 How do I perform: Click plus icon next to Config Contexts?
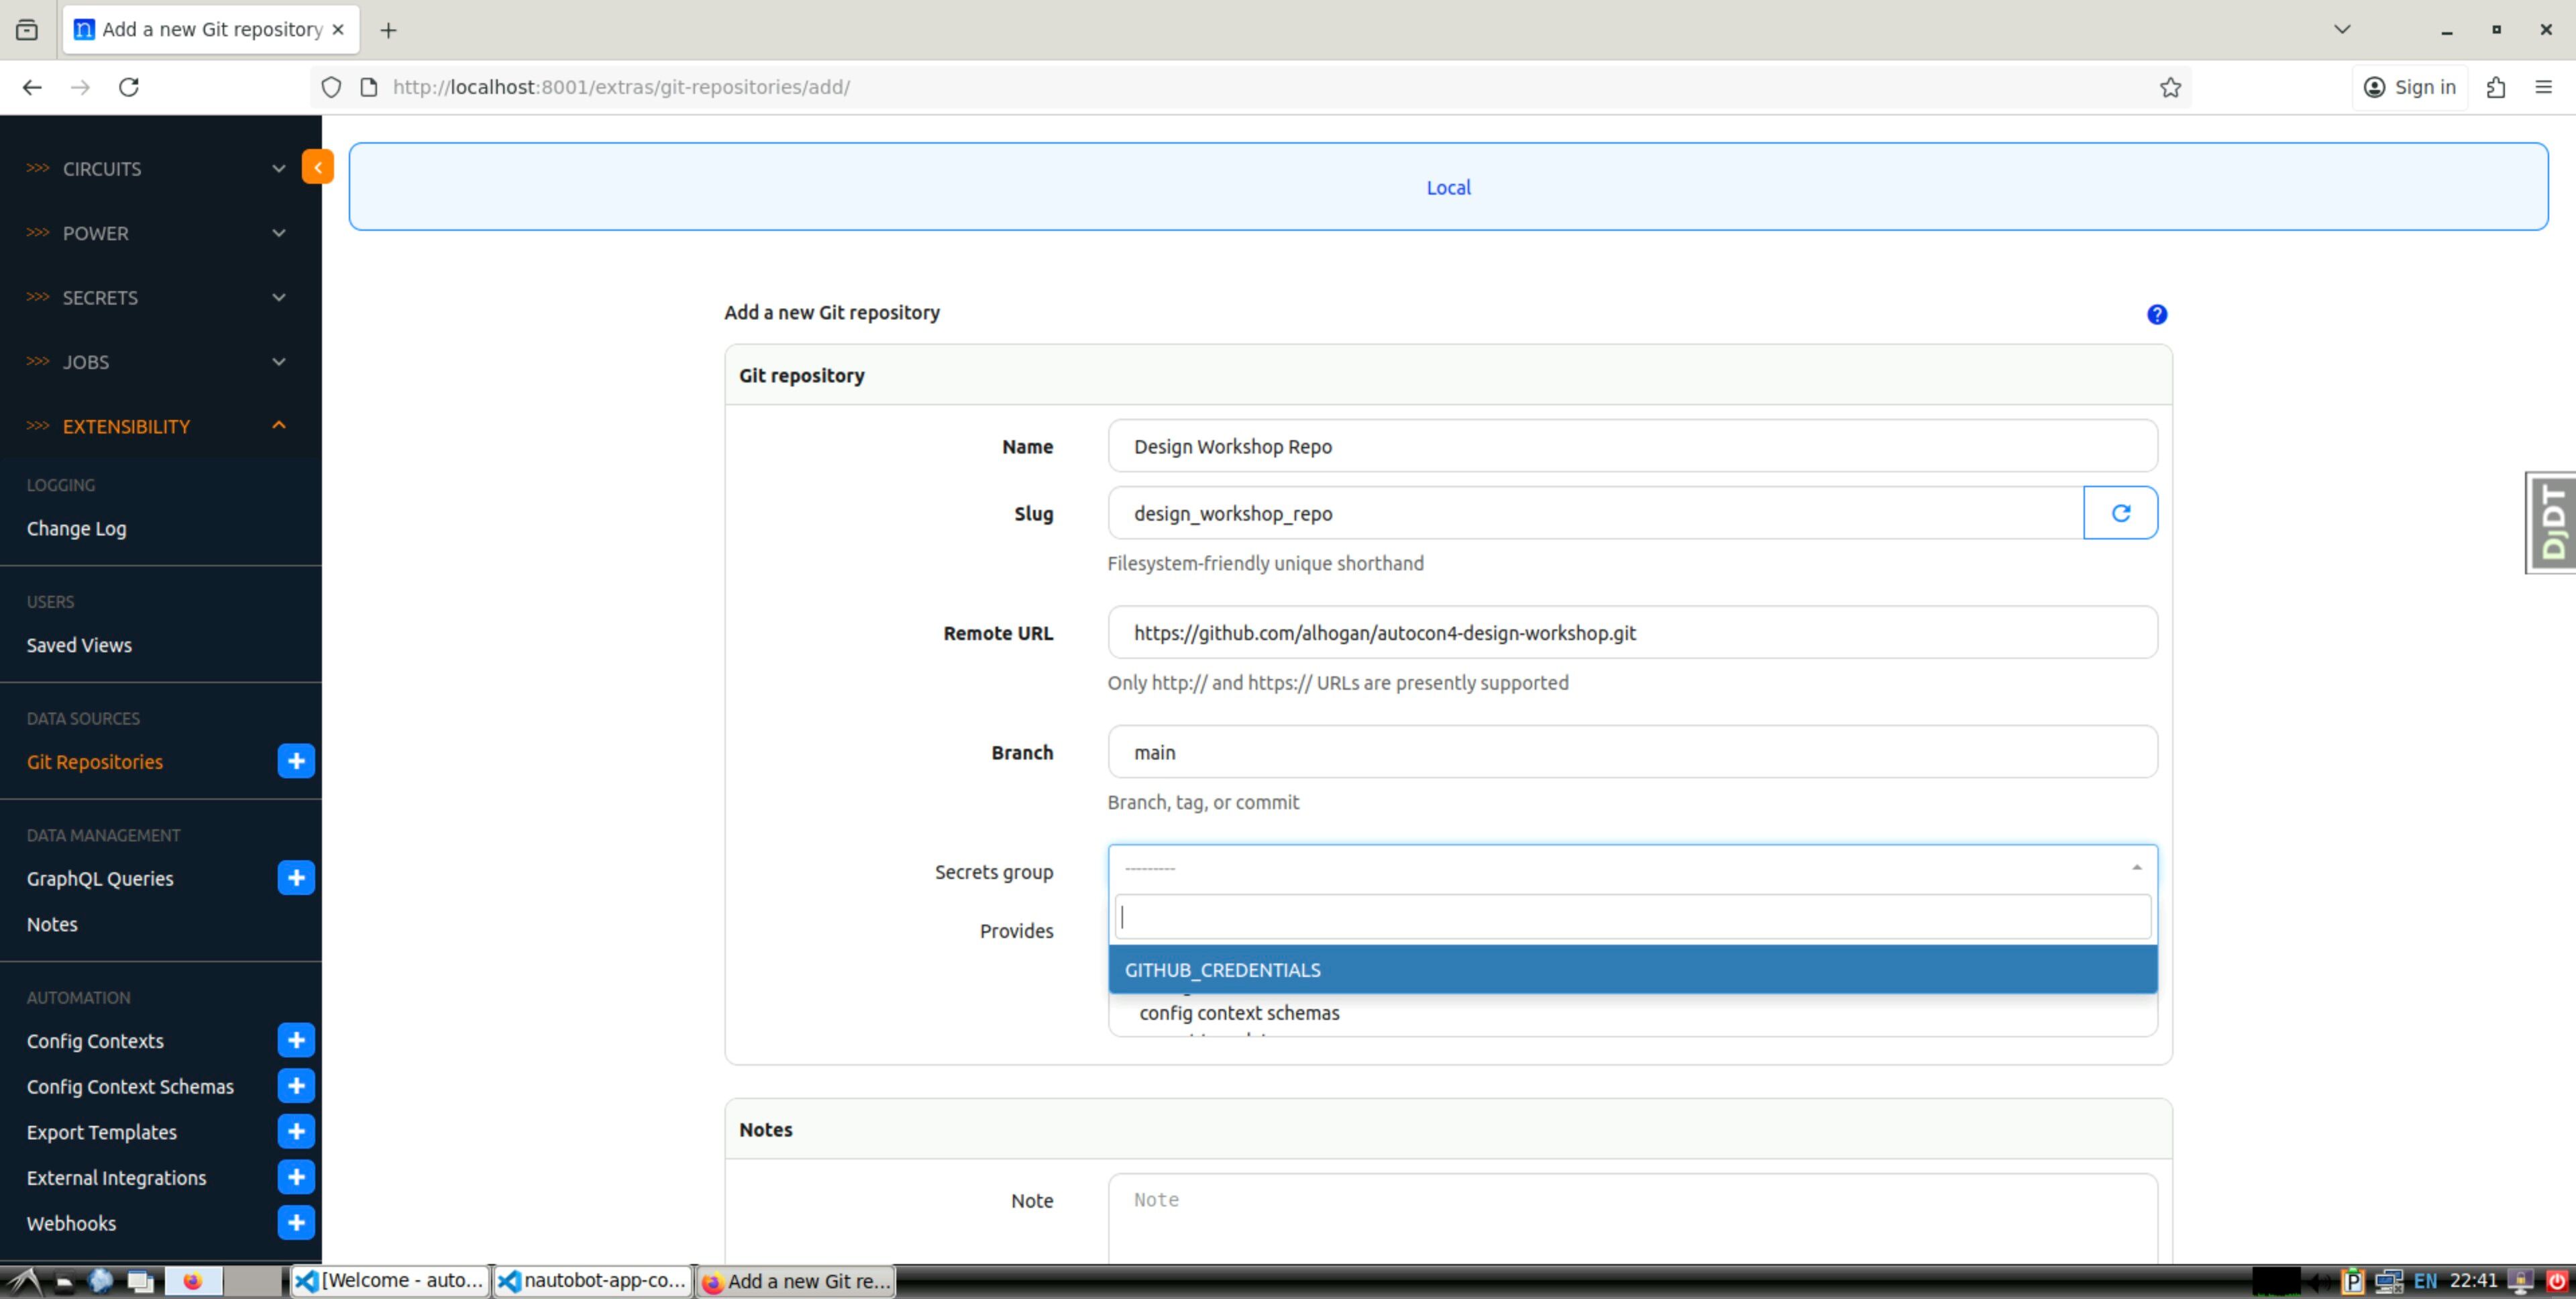coord(295,1040)
